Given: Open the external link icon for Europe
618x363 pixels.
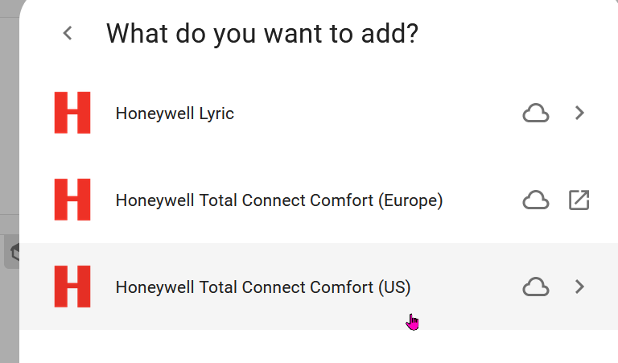Looking at the screenshot, I should [x=579, y=200].
